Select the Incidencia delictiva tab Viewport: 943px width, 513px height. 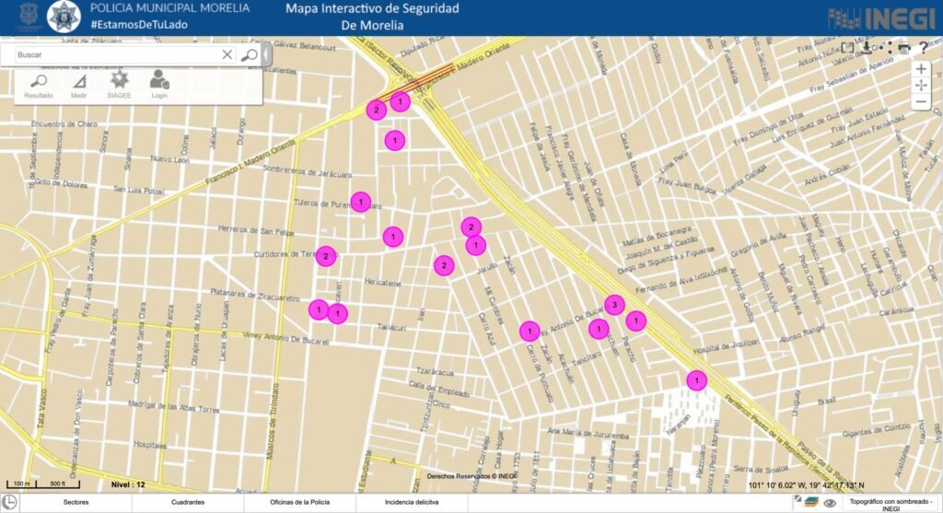[x=411, y=503]
